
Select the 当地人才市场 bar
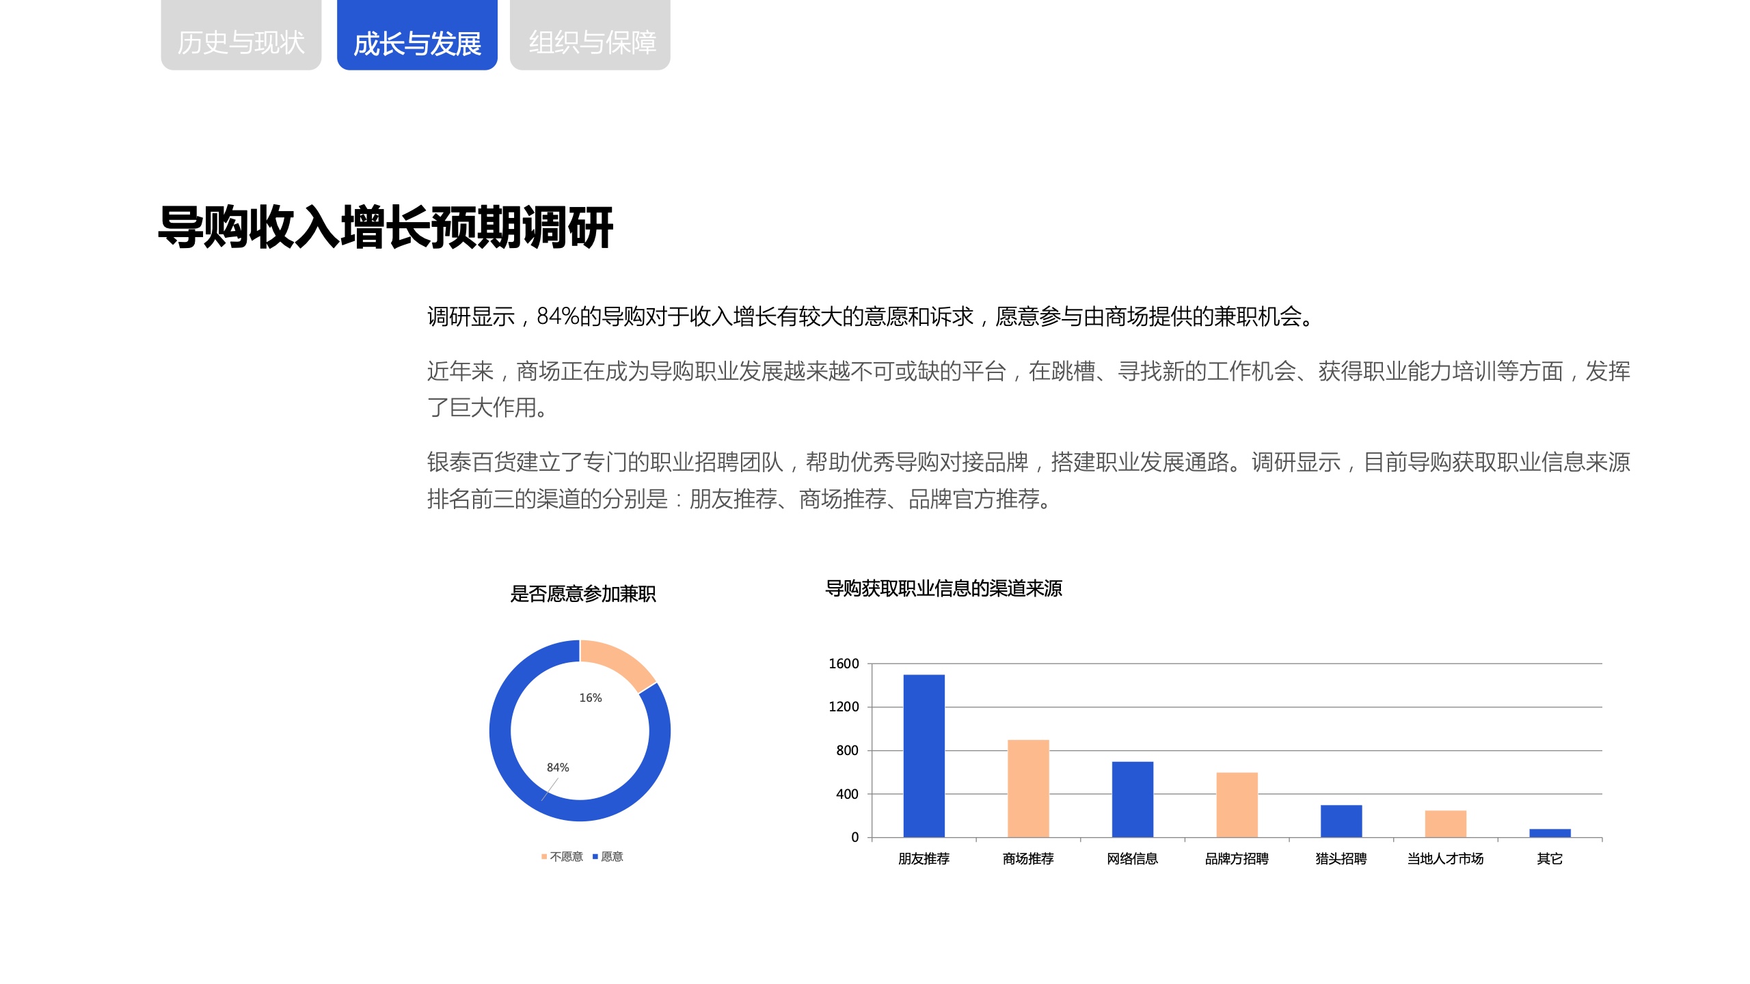1446,824
